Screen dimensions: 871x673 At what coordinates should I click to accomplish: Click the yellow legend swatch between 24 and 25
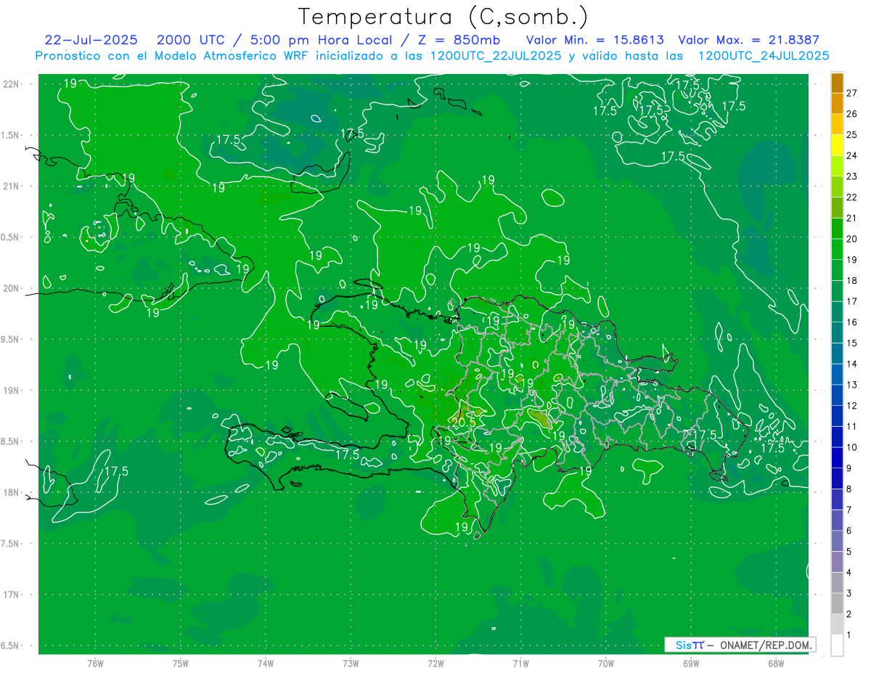(837, 145)
